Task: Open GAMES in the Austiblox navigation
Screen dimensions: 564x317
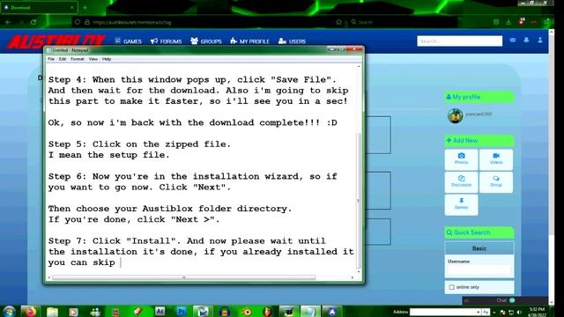Action: [128, 41]
